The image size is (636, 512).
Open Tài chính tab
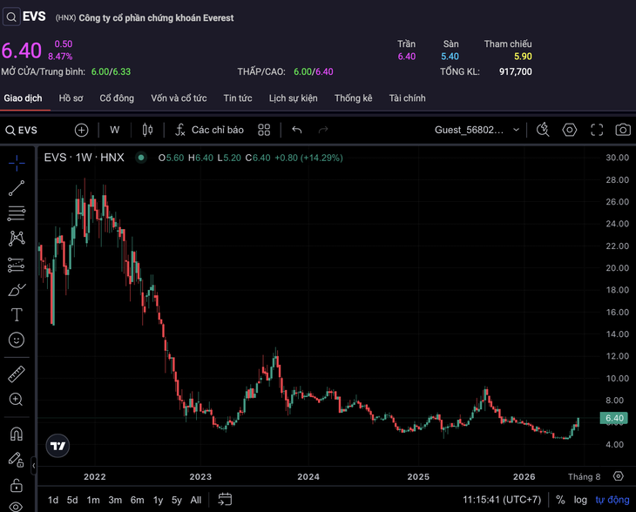pyautogui.click(x=407, y=98)
